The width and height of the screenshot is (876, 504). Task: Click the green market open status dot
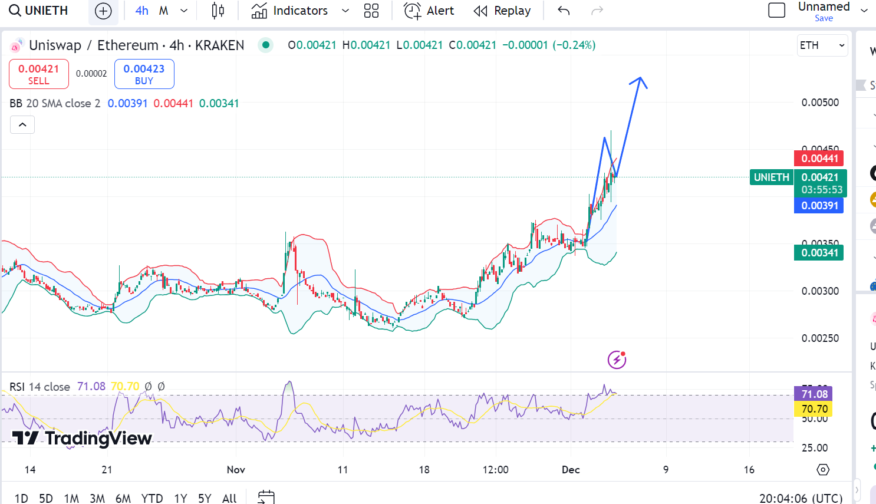(x=266, y=45)
